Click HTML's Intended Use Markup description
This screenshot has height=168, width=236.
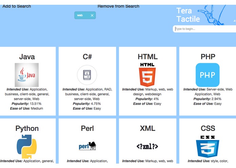click(147, 91)
